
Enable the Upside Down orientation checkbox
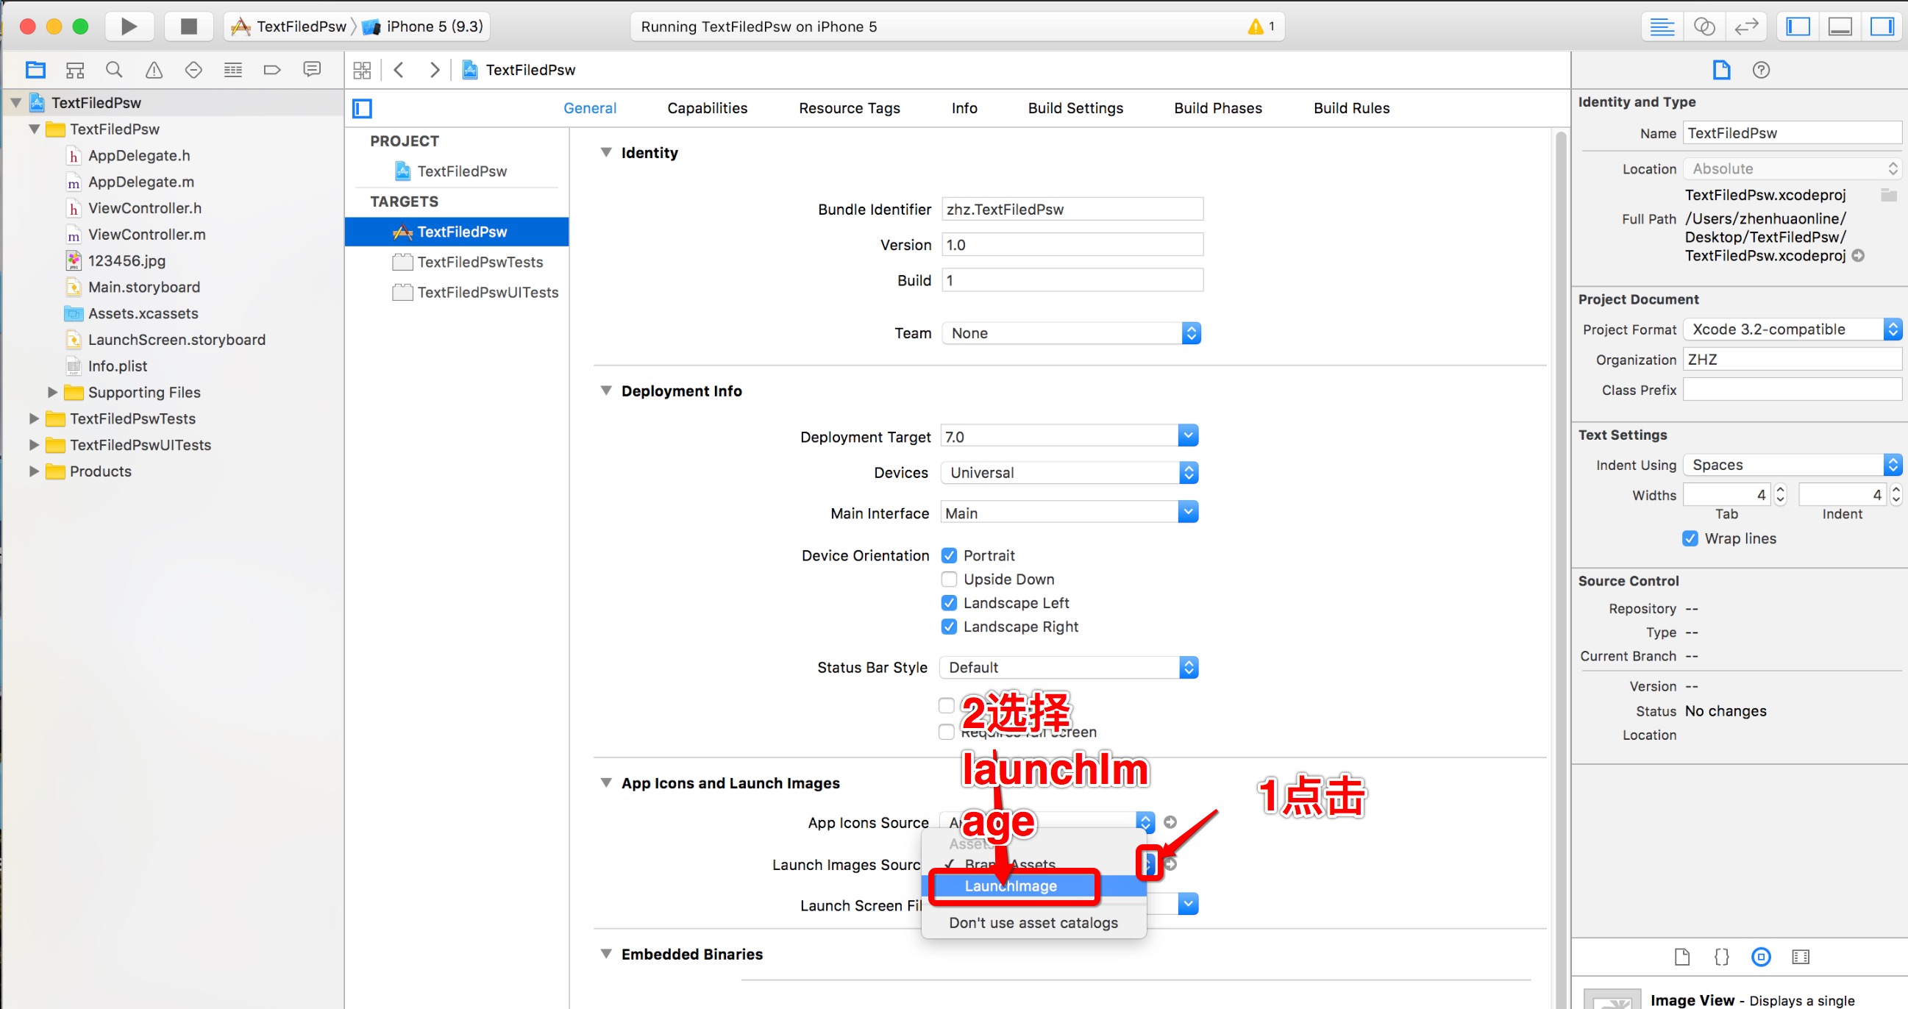(949, 580)
